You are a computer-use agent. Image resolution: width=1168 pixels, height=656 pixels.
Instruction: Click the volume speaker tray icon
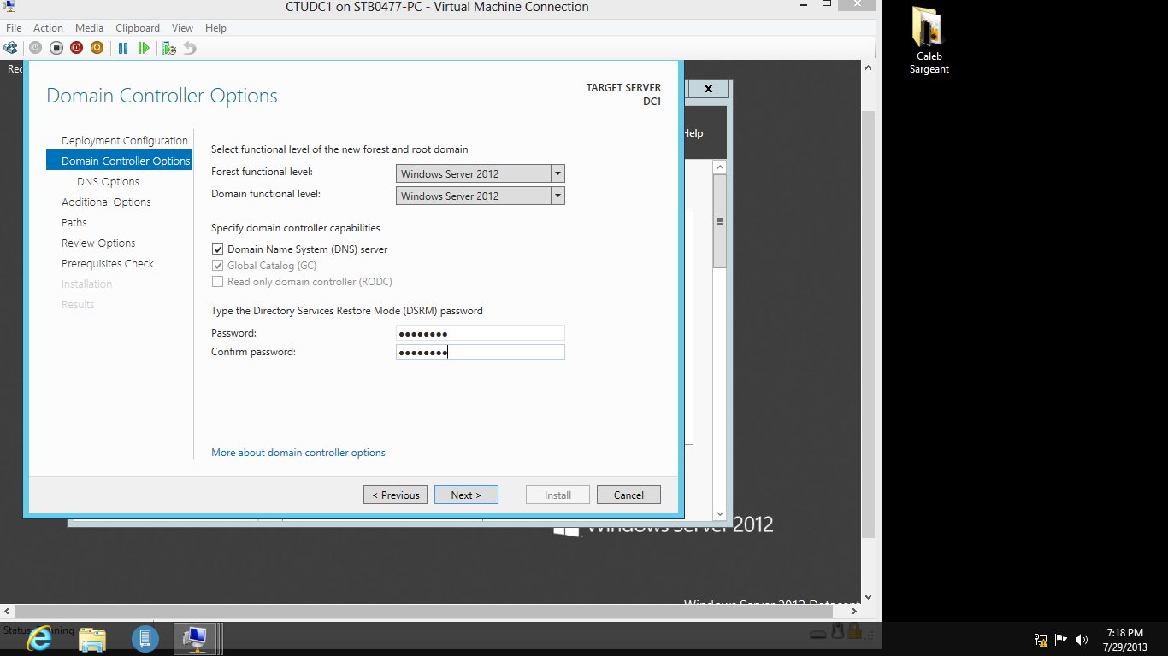(x=1082, y=639)
